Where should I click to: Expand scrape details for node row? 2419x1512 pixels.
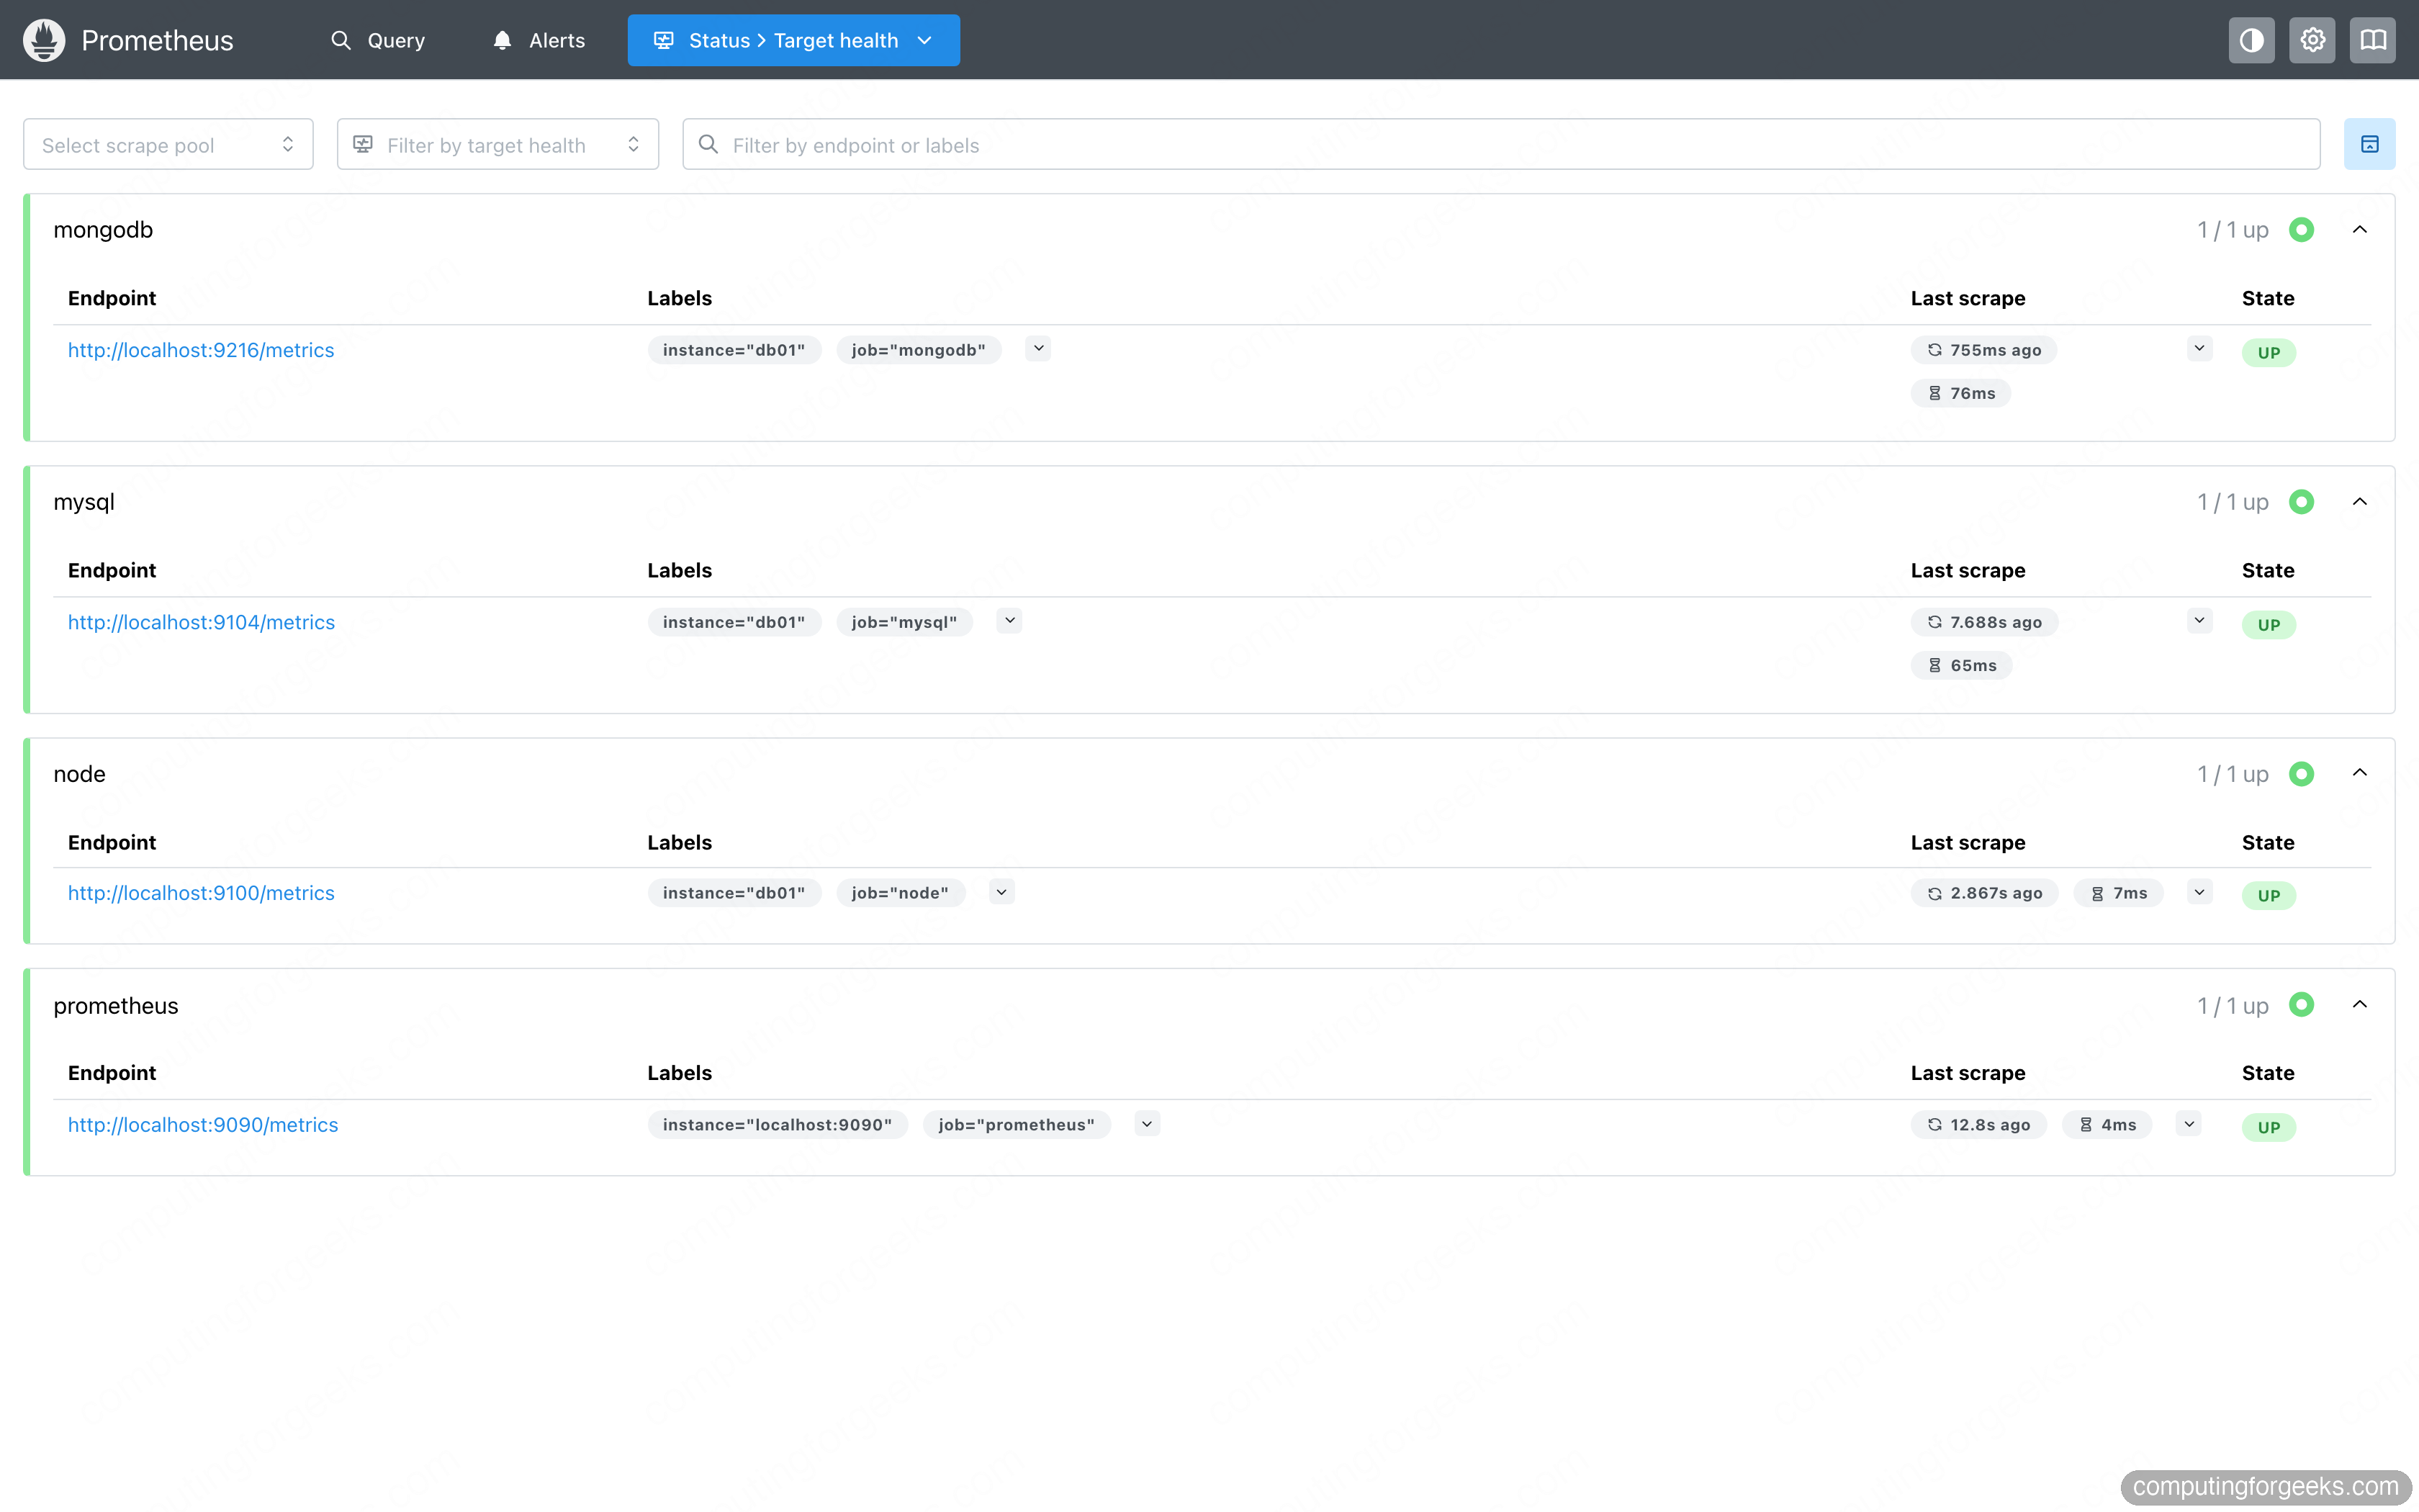2199,892
